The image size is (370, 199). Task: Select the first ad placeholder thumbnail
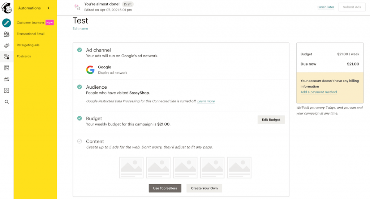pyautogui.click(x=132, y=168)
